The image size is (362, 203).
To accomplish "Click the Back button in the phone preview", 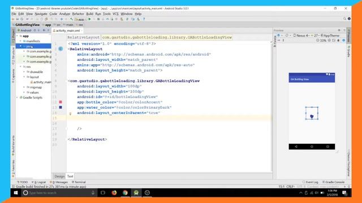I will pyautogui.click(x=296, y=147).
